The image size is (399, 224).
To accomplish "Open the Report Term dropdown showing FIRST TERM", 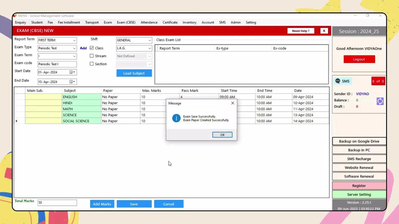I will [57, 40].
